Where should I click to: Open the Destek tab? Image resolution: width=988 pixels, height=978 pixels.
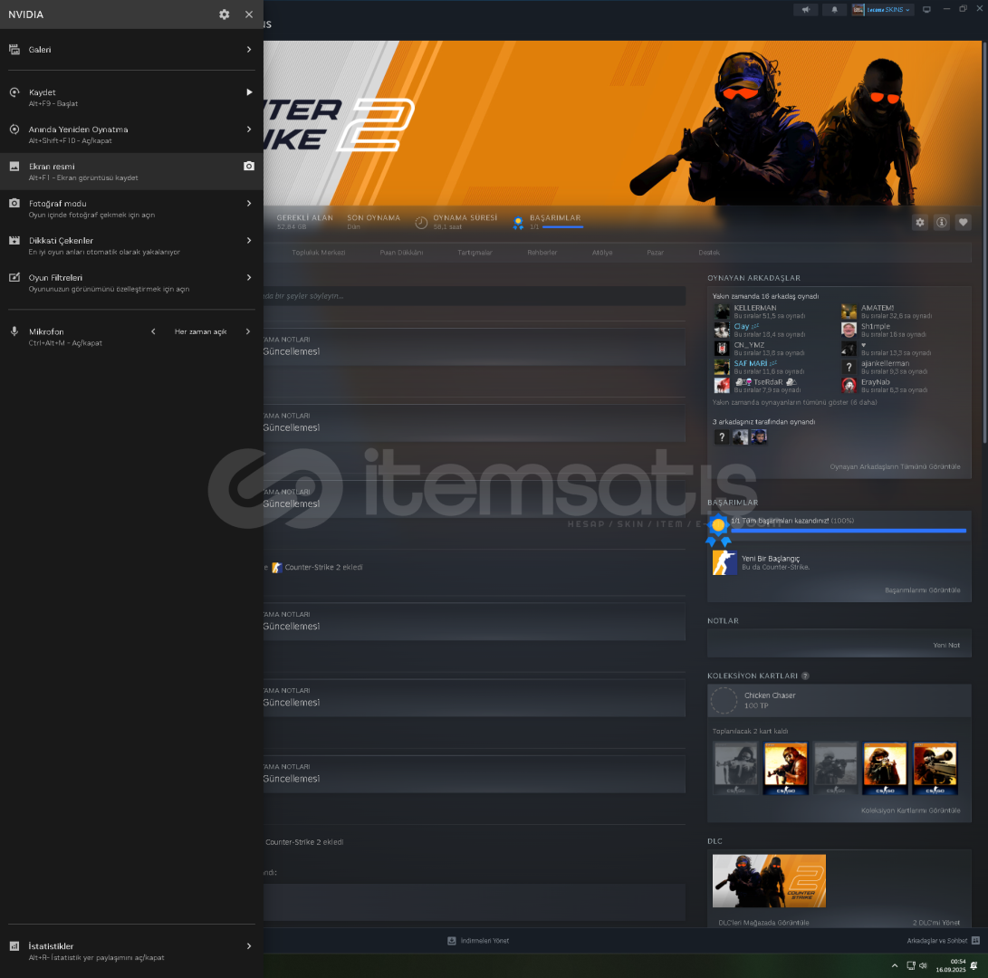point(709,253)
